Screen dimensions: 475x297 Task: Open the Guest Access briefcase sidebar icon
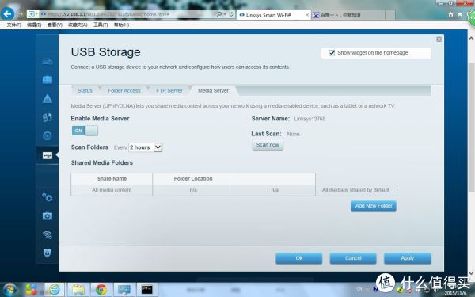click(x=47, y=80)
